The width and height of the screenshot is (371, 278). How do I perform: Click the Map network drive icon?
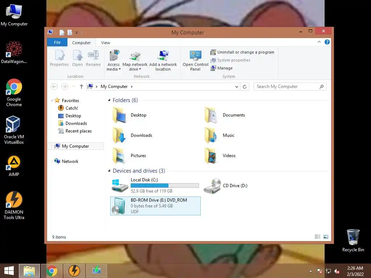[x=135, y=56]
